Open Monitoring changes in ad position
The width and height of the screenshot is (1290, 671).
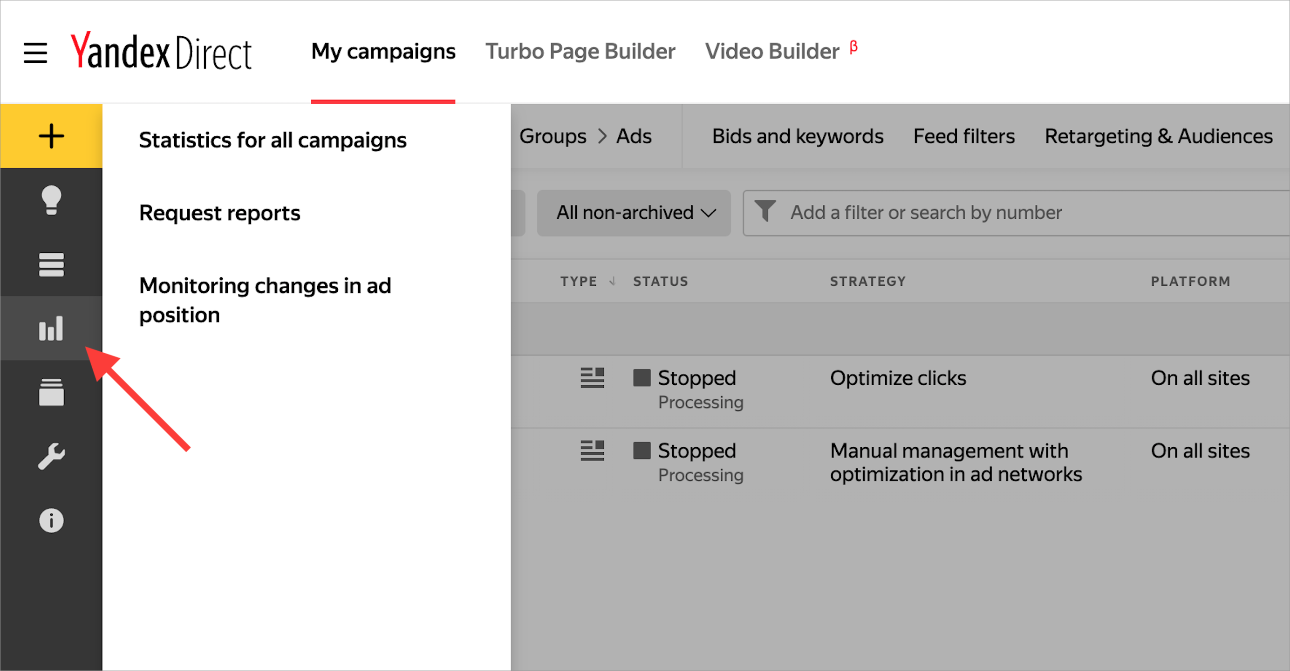point(265,300)
